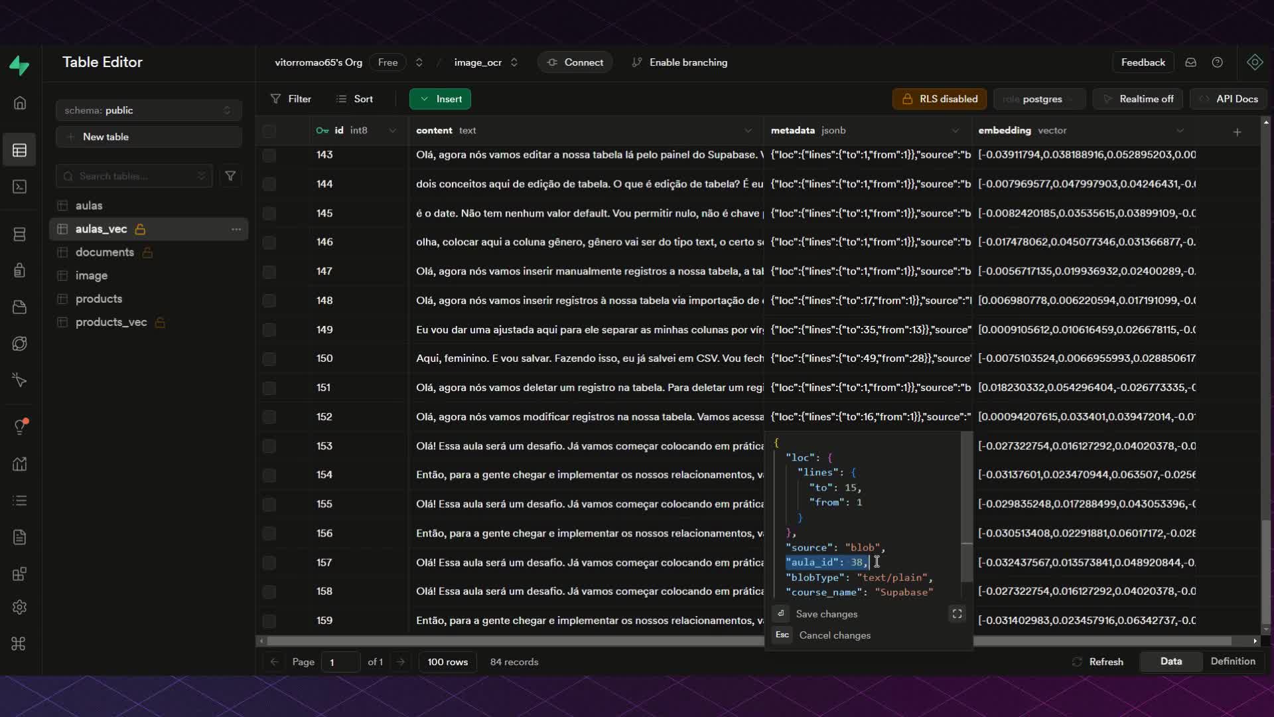
Task: Click Save changes in JSON editor
Action: [826, 614]
